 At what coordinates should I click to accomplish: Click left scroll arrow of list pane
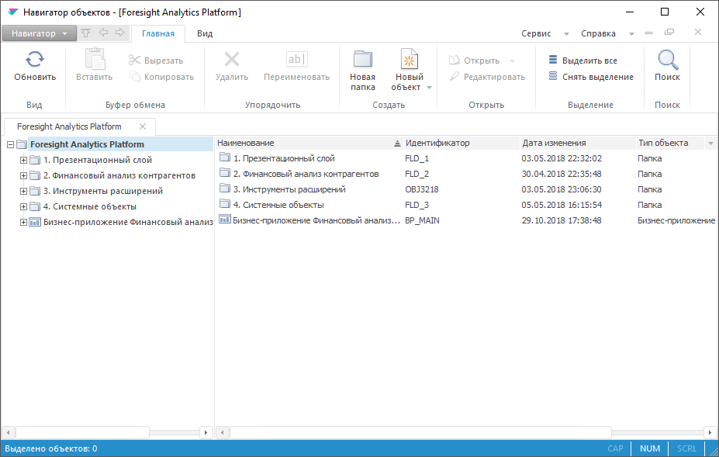click(223, 432)
